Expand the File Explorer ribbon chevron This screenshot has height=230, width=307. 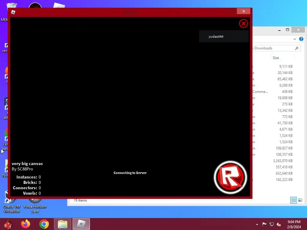tap(294, 39)
